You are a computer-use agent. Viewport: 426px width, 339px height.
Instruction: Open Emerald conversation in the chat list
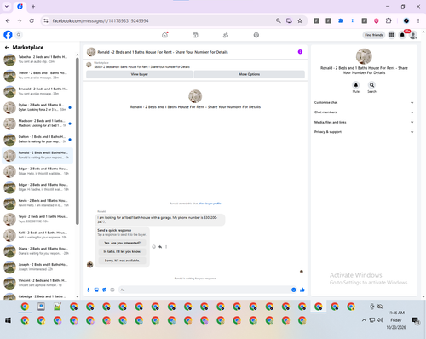click(38, 91)
